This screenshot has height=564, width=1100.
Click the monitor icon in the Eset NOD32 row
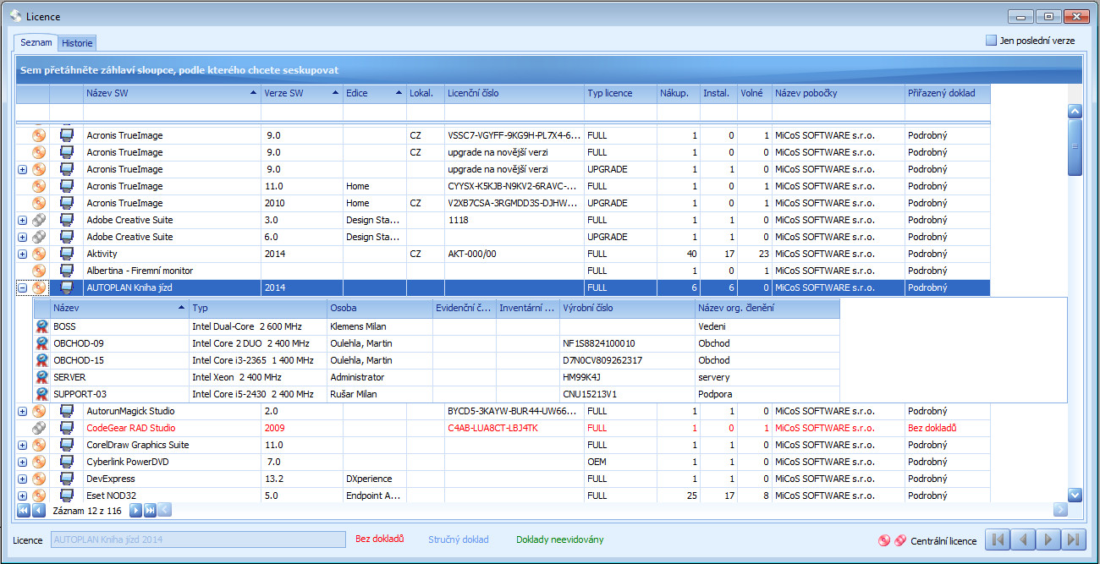click(67, 496)
